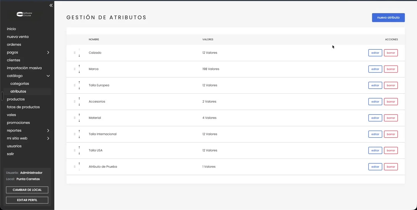Expand the reportes submenu chevron

(x=48, y=131)
